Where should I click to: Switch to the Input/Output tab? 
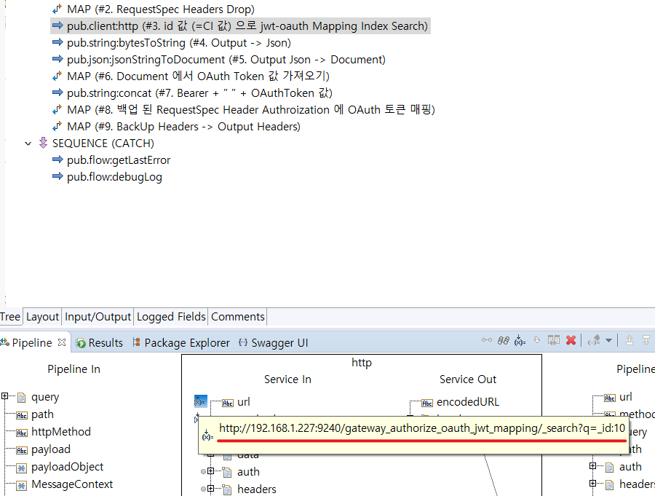[x=98, y=317]
